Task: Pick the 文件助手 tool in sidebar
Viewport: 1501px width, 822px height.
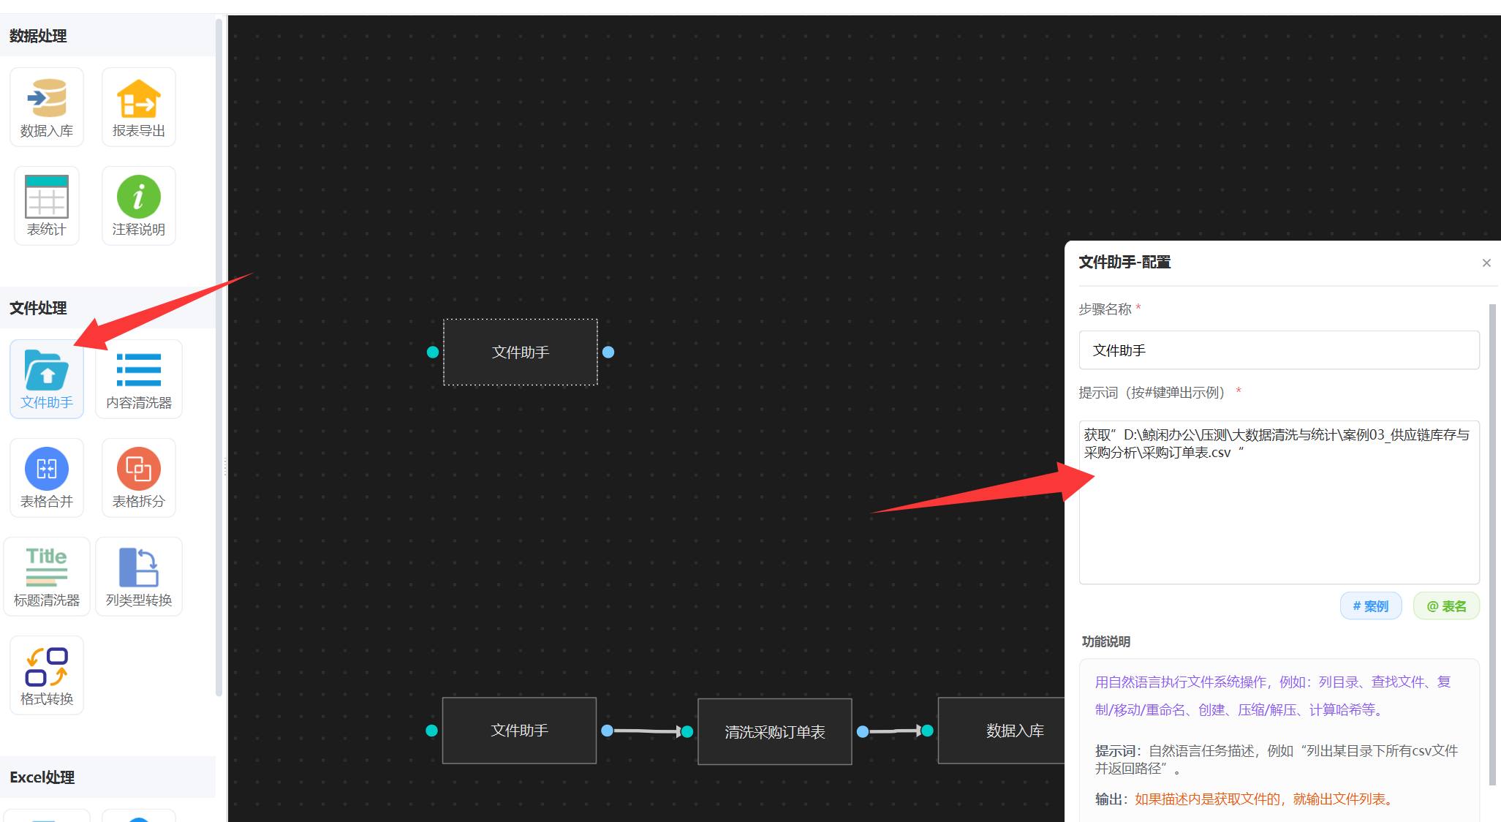Action: click(x=47, y=379)
